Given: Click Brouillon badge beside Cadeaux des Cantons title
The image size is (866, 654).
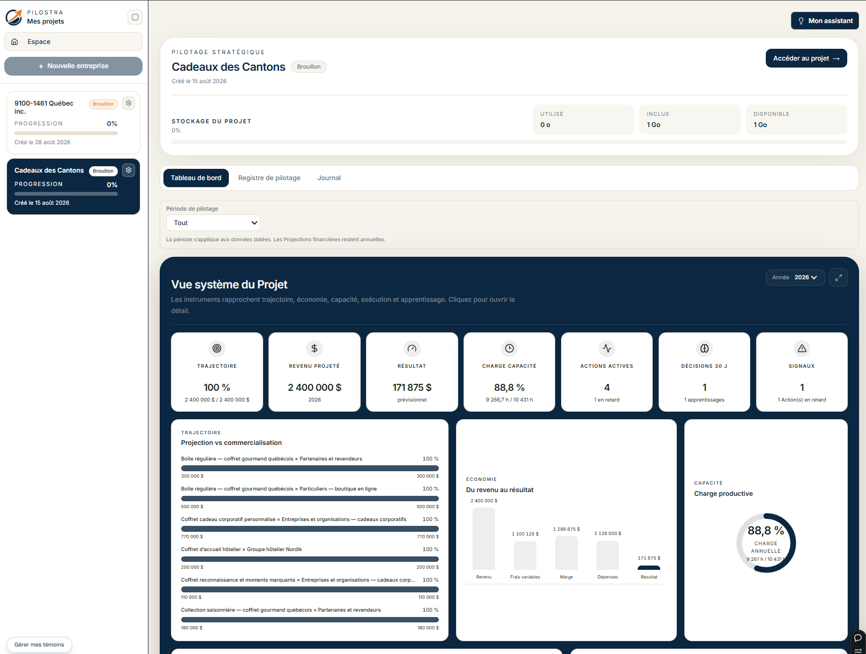Looking at the screenshot, I should pyautogui.click(x=309, y=67).
